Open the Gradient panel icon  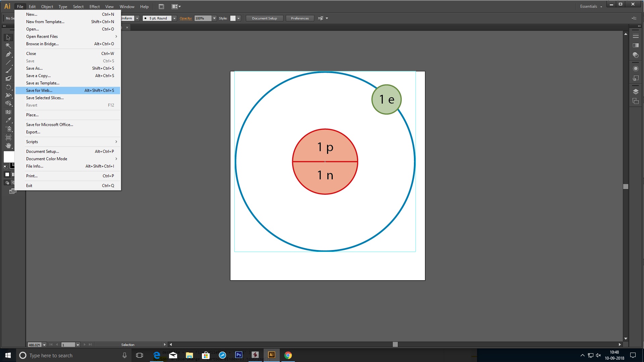[636, 45]
